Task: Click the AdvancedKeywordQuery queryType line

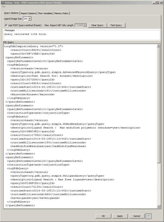Action: tap(63, 72)
